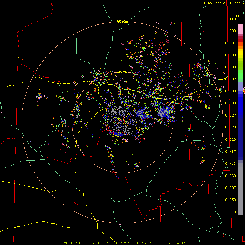Viewport: 245px width, 245px height.
Task: Click the 0.893 legend value
Action: click(231, 55)
